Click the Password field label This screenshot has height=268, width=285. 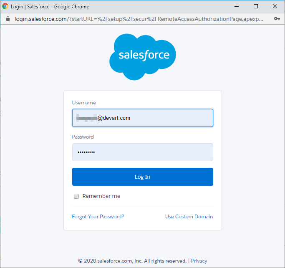coord(83,137)
